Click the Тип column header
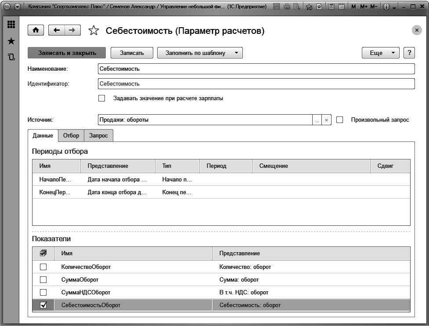This screenshot has width=429, height=326. (x=177, y=166)
